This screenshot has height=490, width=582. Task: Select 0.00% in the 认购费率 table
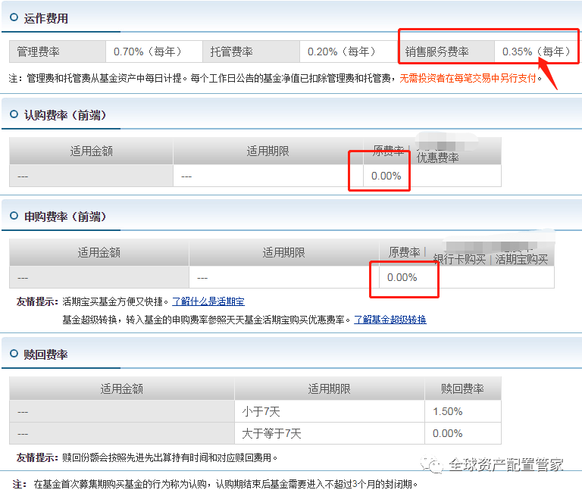(386, 176)
